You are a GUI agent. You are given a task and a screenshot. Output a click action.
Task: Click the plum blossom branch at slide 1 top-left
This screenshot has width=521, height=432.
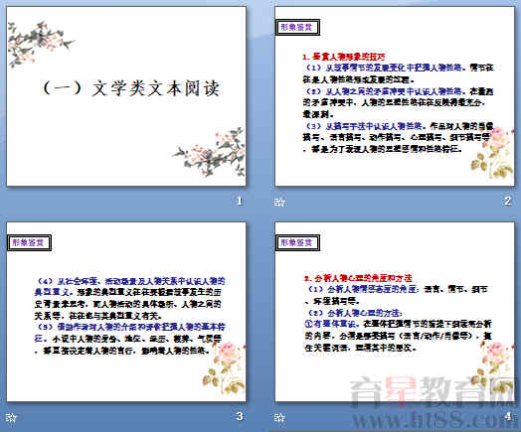point(39,43)
